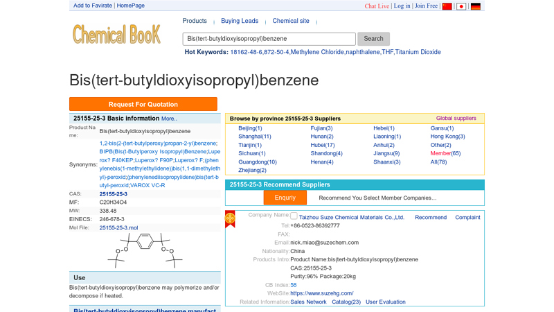Click the Log in link

[402, 6]
